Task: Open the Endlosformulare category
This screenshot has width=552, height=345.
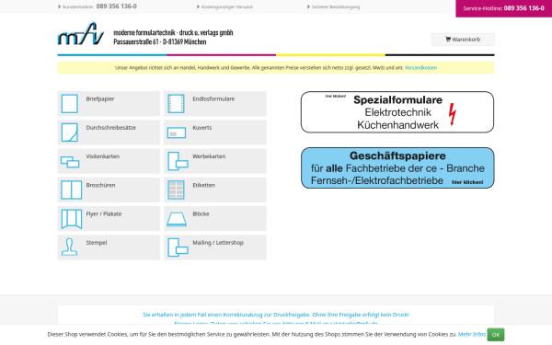Action: click(x=213, y=99)
